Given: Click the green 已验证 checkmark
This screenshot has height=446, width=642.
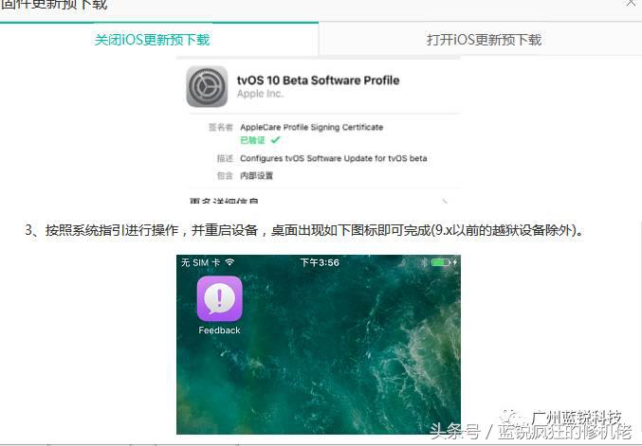Looking at the screenshot, I should [276, 140].
